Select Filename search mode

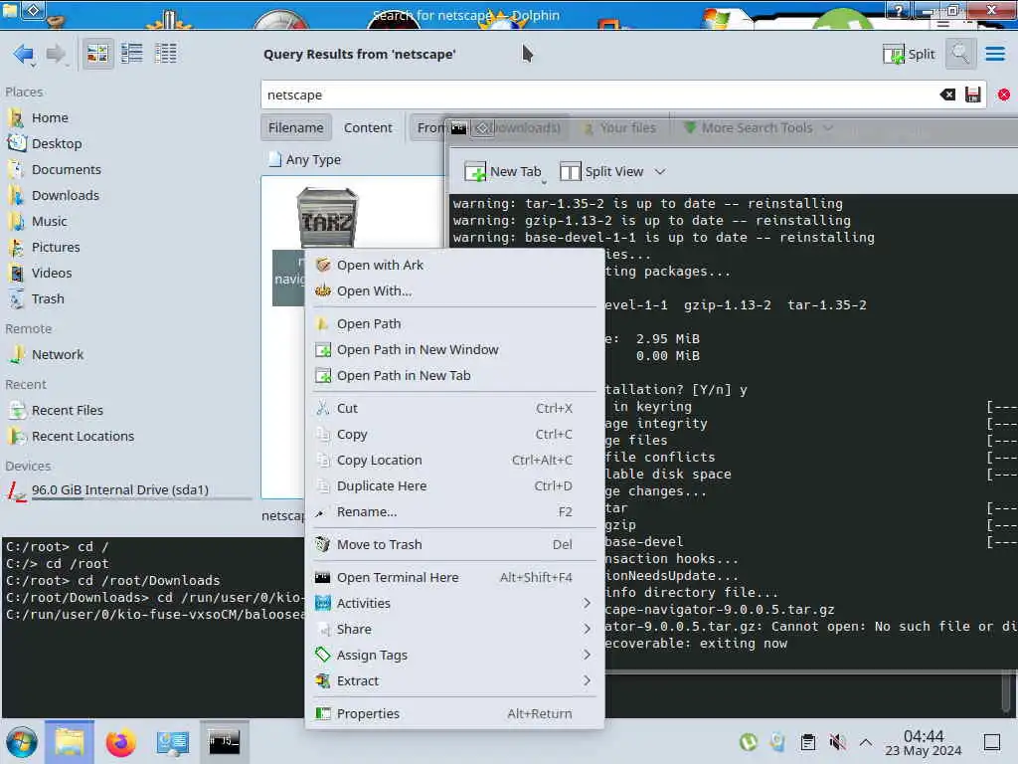click(x=296, y=127)
